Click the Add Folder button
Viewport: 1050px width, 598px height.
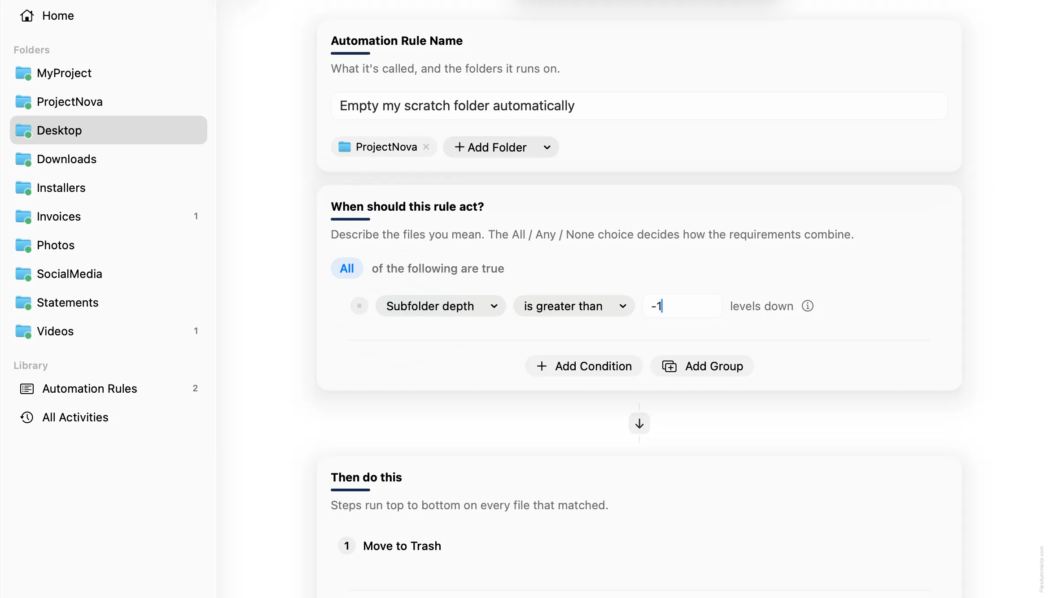[490, 147]
